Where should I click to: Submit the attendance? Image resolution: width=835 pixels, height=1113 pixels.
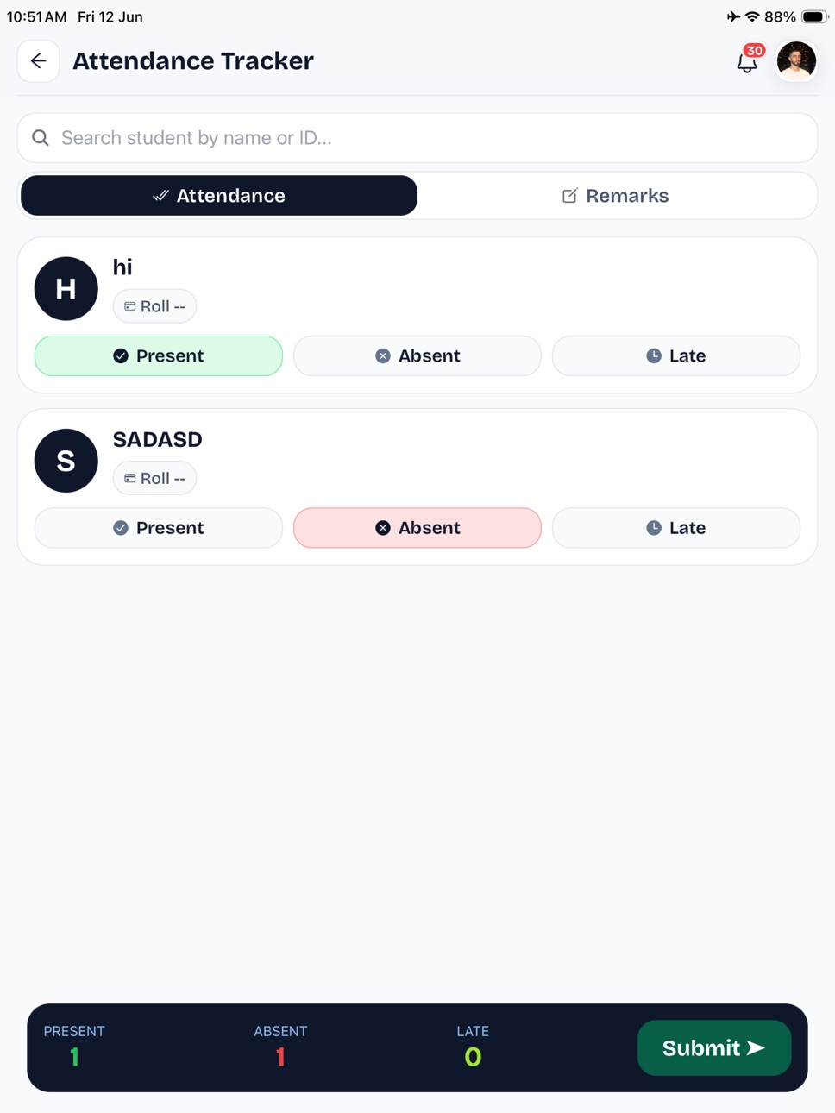714,1048
